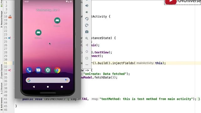The width and height of the screenshot is (201, 113).
Task: Open the Settings gear app on emulator
Action: [48, 70]
